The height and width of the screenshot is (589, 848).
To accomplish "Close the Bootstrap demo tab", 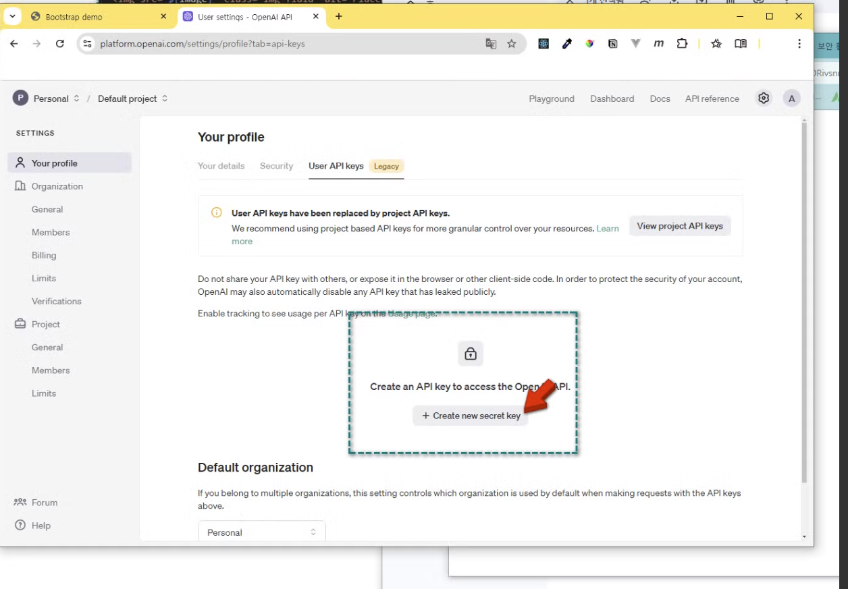I will pyautogui.click(x=163, y=16).
